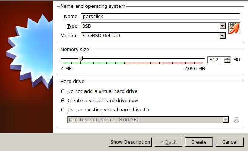
Task: Go back with the Back button
Action: [x=168, y=142]
